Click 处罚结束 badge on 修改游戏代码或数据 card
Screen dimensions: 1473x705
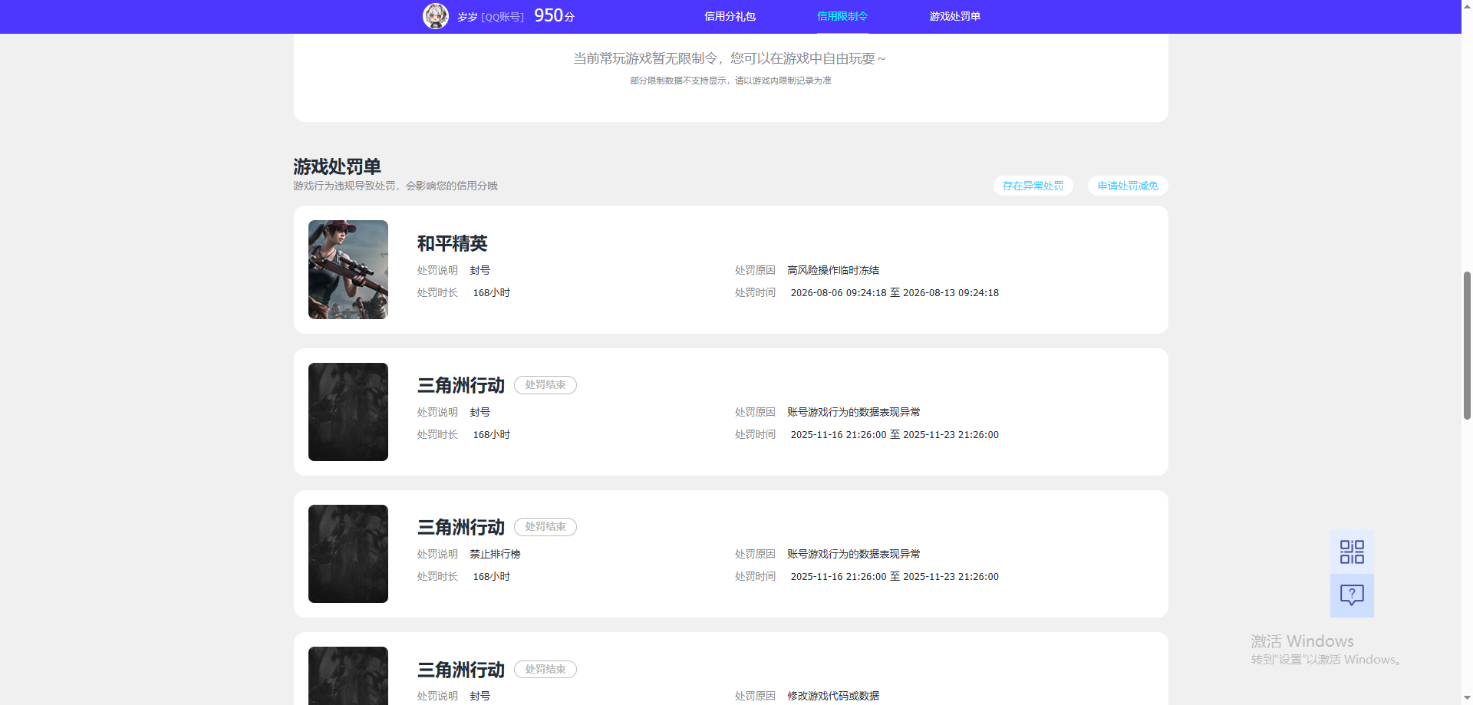545,669
